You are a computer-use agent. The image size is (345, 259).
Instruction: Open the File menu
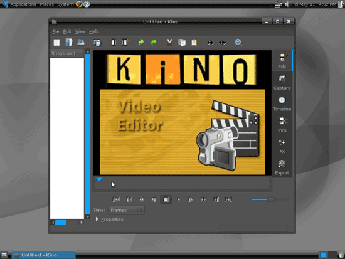coord(56,31)
